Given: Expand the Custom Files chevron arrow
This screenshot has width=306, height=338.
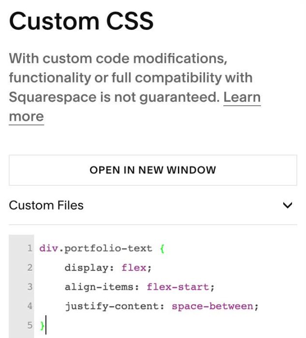Looking at the screenshot, I should pos(288,205).
